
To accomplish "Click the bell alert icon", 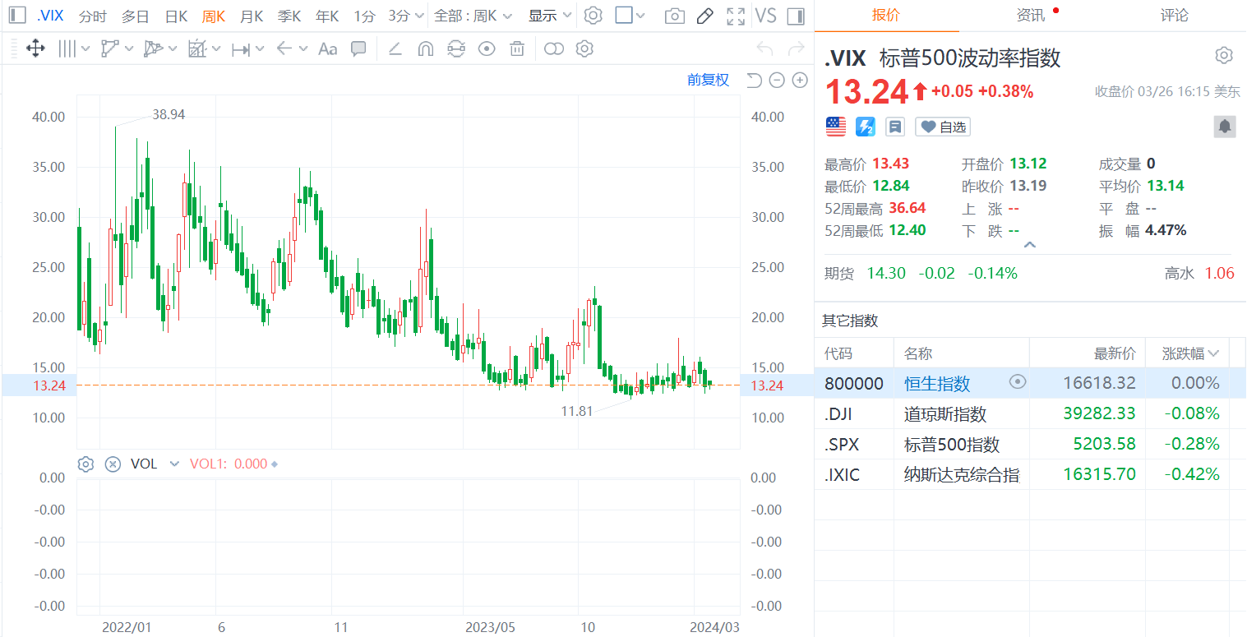I will [1225, 126].
